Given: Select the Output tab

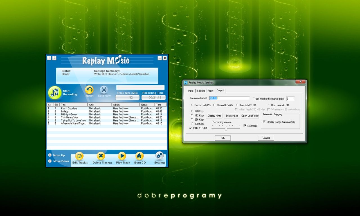Looking at the screenshot, I should (220, 90).
